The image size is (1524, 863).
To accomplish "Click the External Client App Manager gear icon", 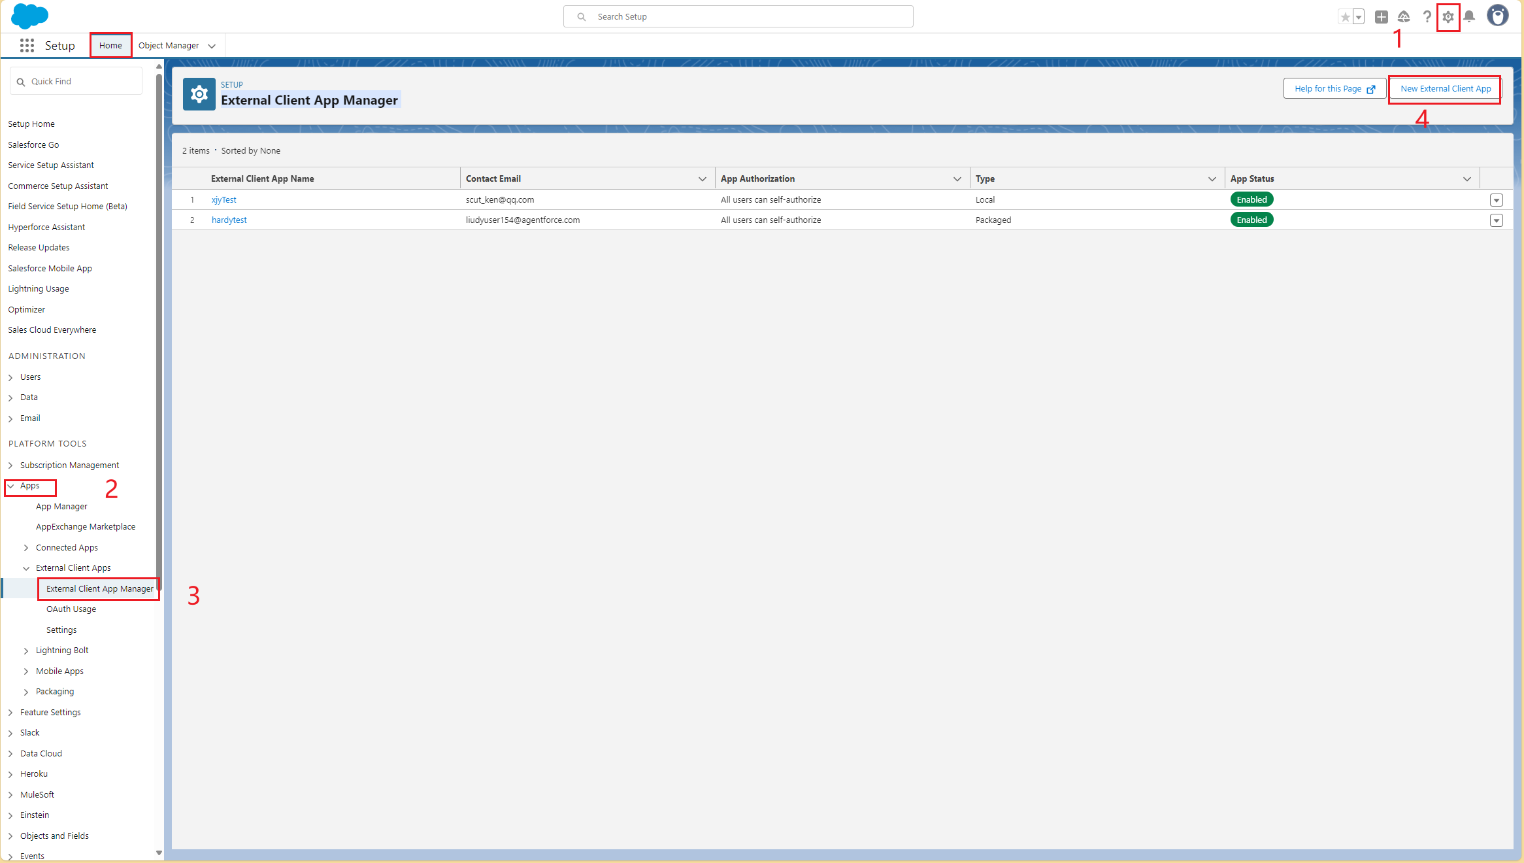I will [x=199, y=95].
